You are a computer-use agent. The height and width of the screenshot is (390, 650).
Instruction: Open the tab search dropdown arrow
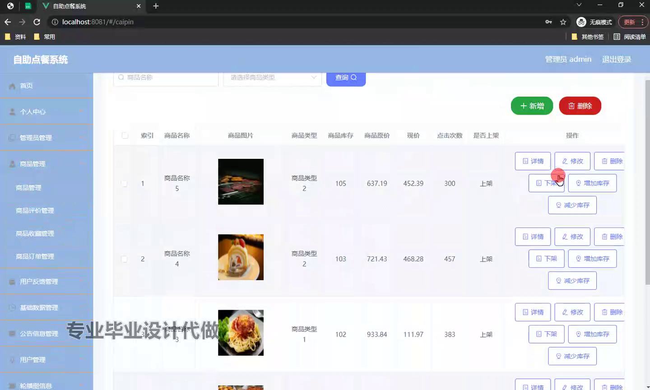(579, 5)
